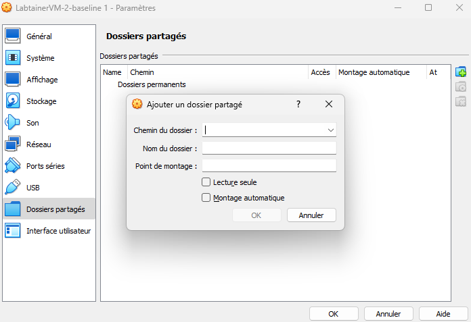Click the Général settings icon
Screen dimensions: 471x322
[x=13, y=36]
